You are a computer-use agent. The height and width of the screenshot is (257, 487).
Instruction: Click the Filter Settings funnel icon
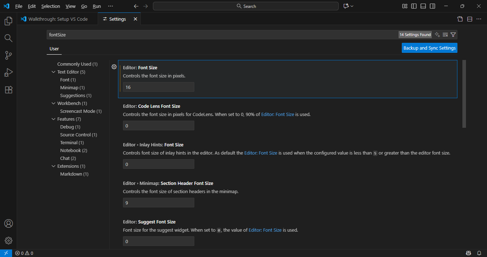coord(453,35)
